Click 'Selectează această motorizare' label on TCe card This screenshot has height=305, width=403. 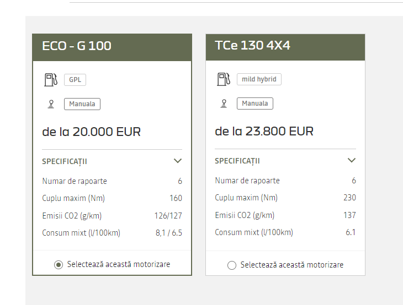(292, 265)
